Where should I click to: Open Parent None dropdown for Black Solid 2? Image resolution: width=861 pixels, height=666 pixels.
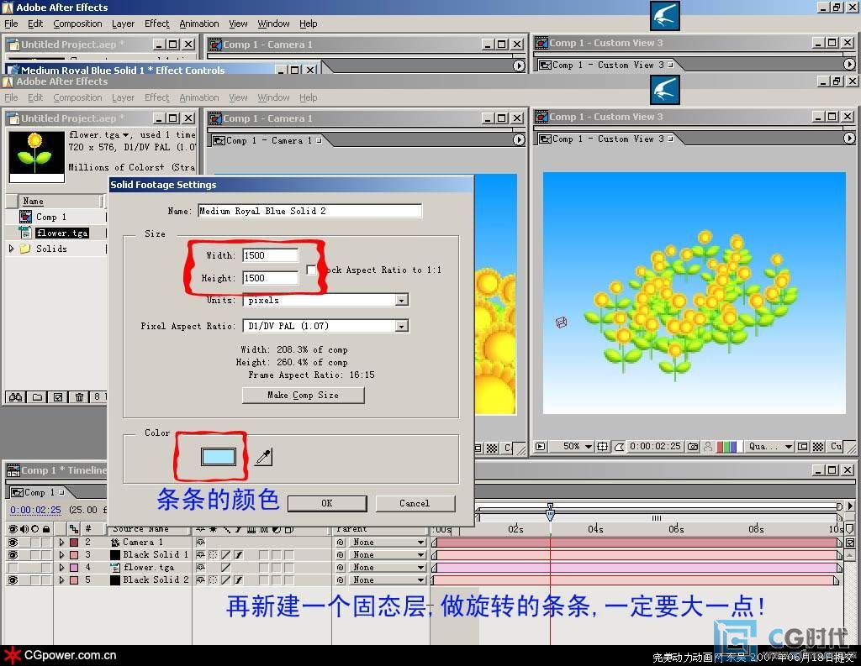click(388, 579)
